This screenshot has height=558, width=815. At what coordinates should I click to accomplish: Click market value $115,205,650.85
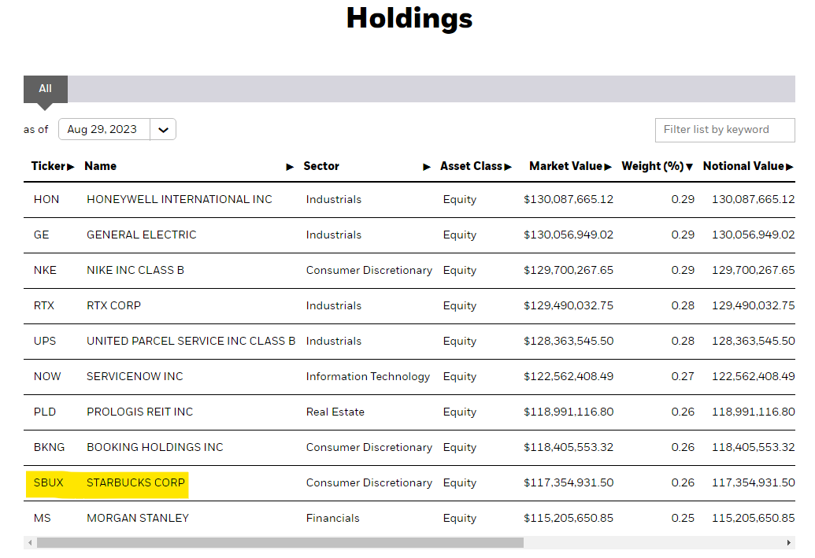click(568, 518)
